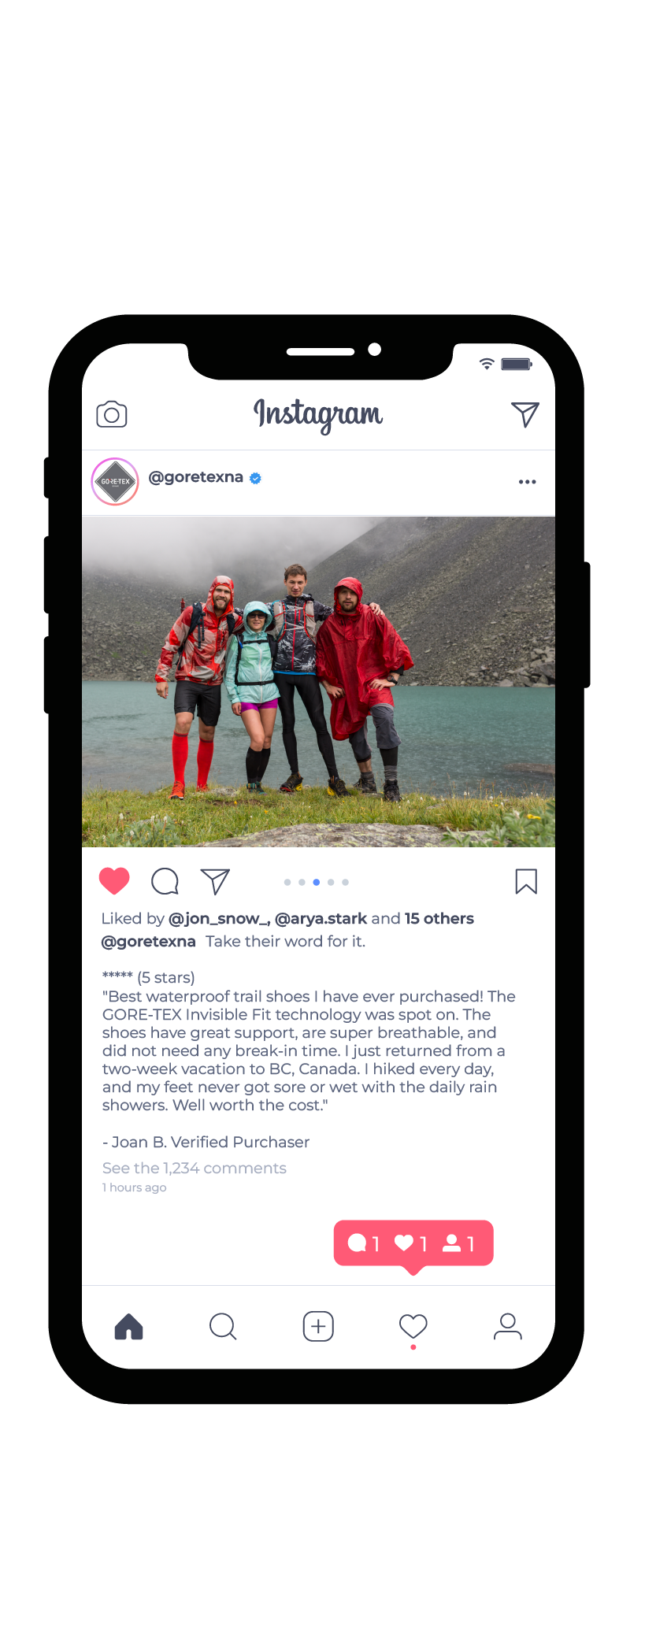This screenshot has width=645, height=1641.
Task: Open the three-dots post options menu
Action: coord(528,481)
